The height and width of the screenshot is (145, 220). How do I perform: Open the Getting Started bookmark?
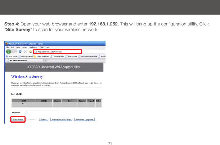point(26,57)
